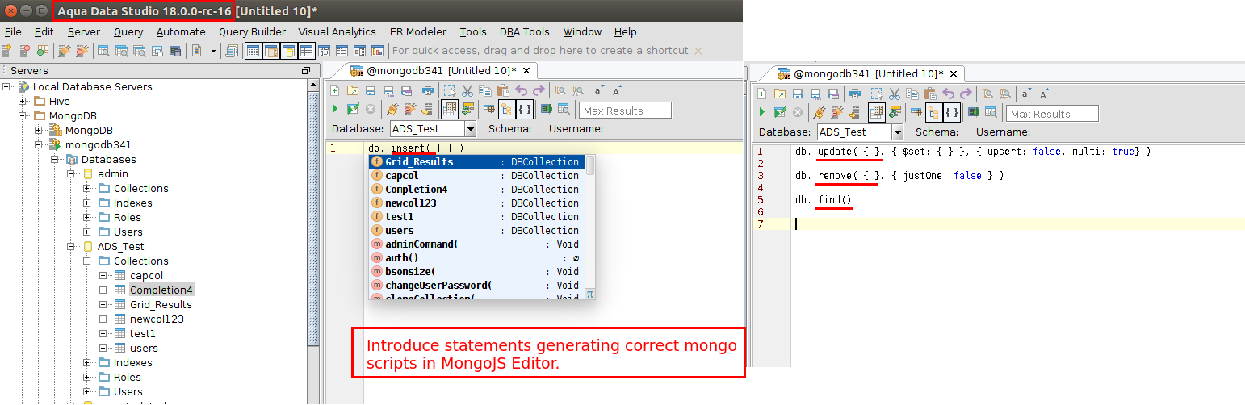Viewport: 1245px width, 405px height.
Task: Close the right @mongodb341 editor tab
Action: [x=954, y=74]
